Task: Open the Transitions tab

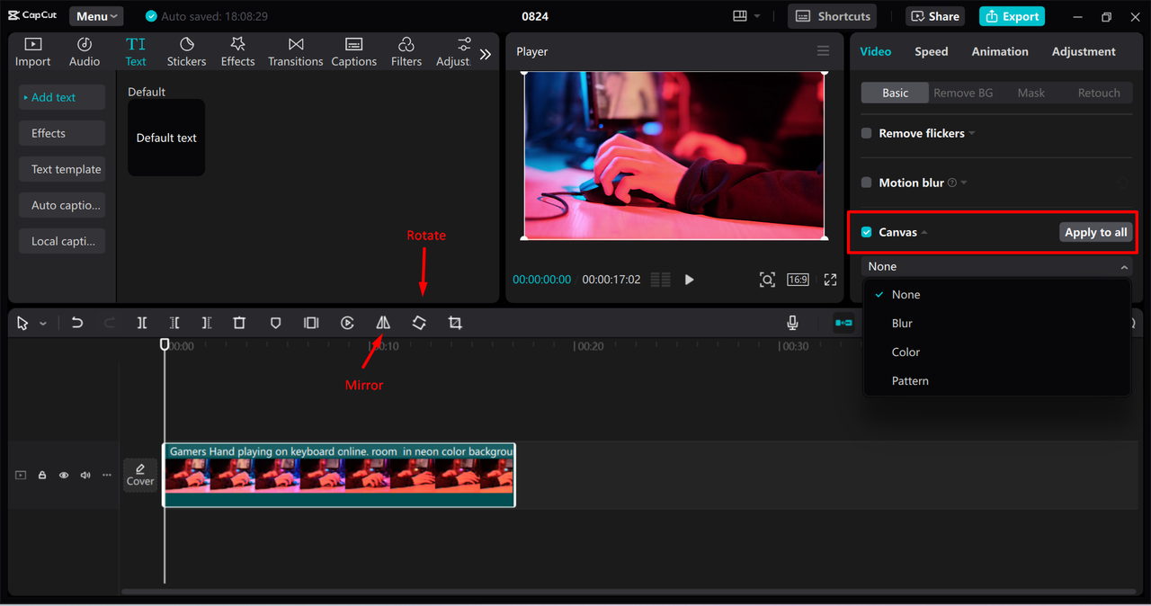Action: 296,52
